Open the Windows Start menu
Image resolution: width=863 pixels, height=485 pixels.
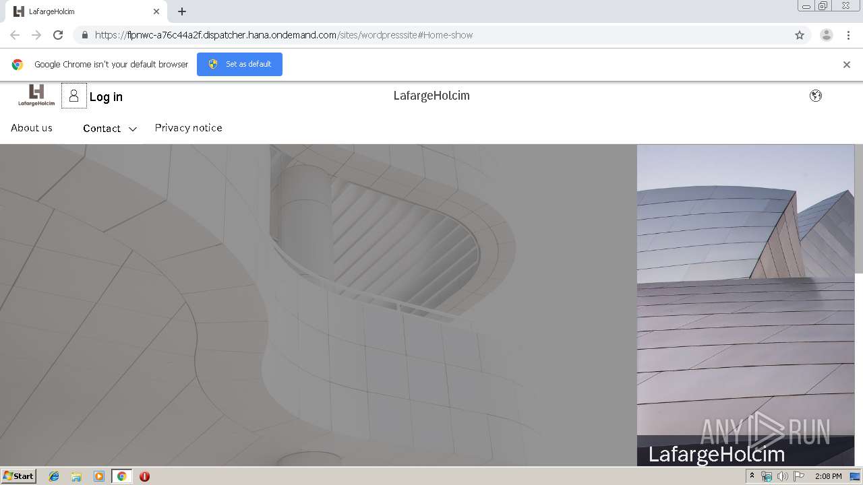point(19,476)
